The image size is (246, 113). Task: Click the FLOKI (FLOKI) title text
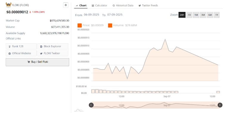point(20,5)
